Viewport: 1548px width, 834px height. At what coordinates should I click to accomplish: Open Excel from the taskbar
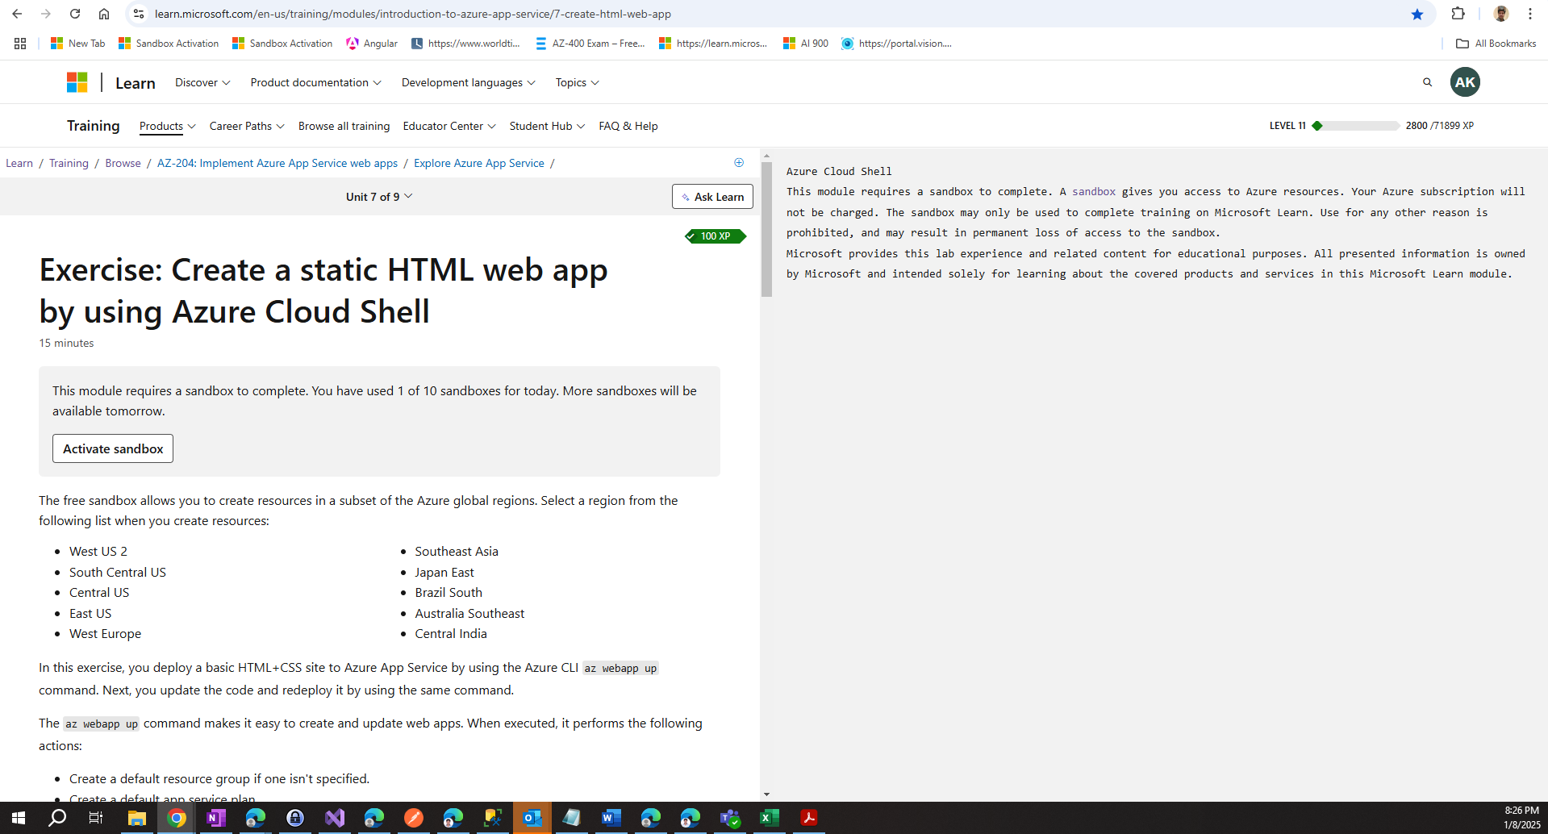(769, 818)
